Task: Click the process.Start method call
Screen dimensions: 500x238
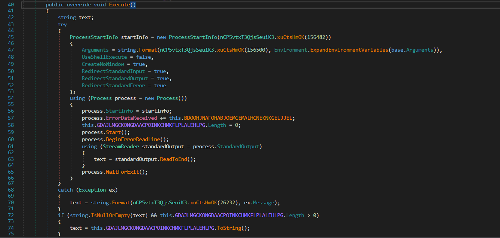Action: pos(114,132)
